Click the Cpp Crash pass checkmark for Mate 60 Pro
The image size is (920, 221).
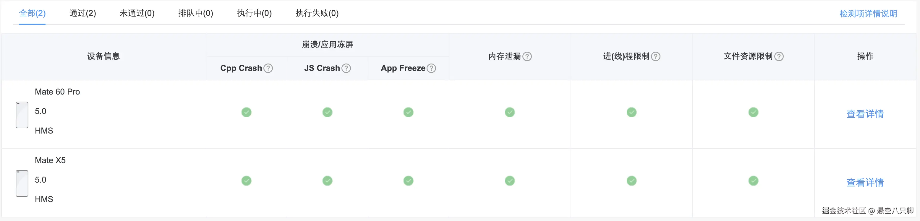(246, 112)
